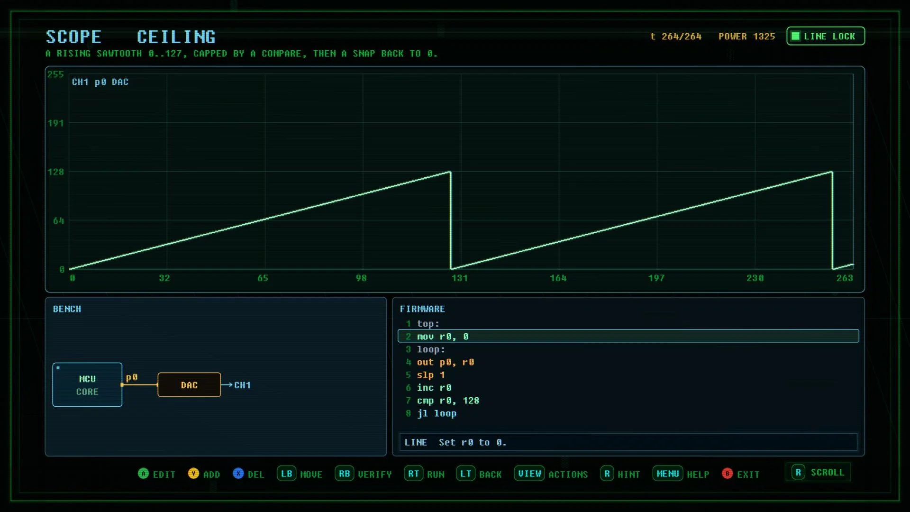Click the RT RUN key icon
910x512 pixels.
click(x=414, y=474)
